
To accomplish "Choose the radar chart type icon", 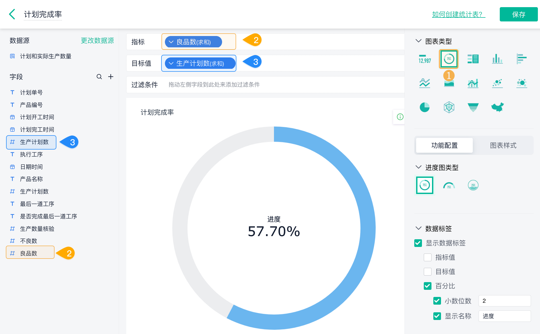I will [x=449, y=107].
